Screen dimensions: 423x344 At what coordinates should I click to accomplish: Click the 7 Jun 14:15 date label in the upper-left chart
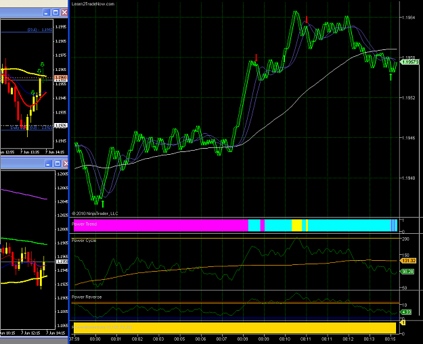55,152
